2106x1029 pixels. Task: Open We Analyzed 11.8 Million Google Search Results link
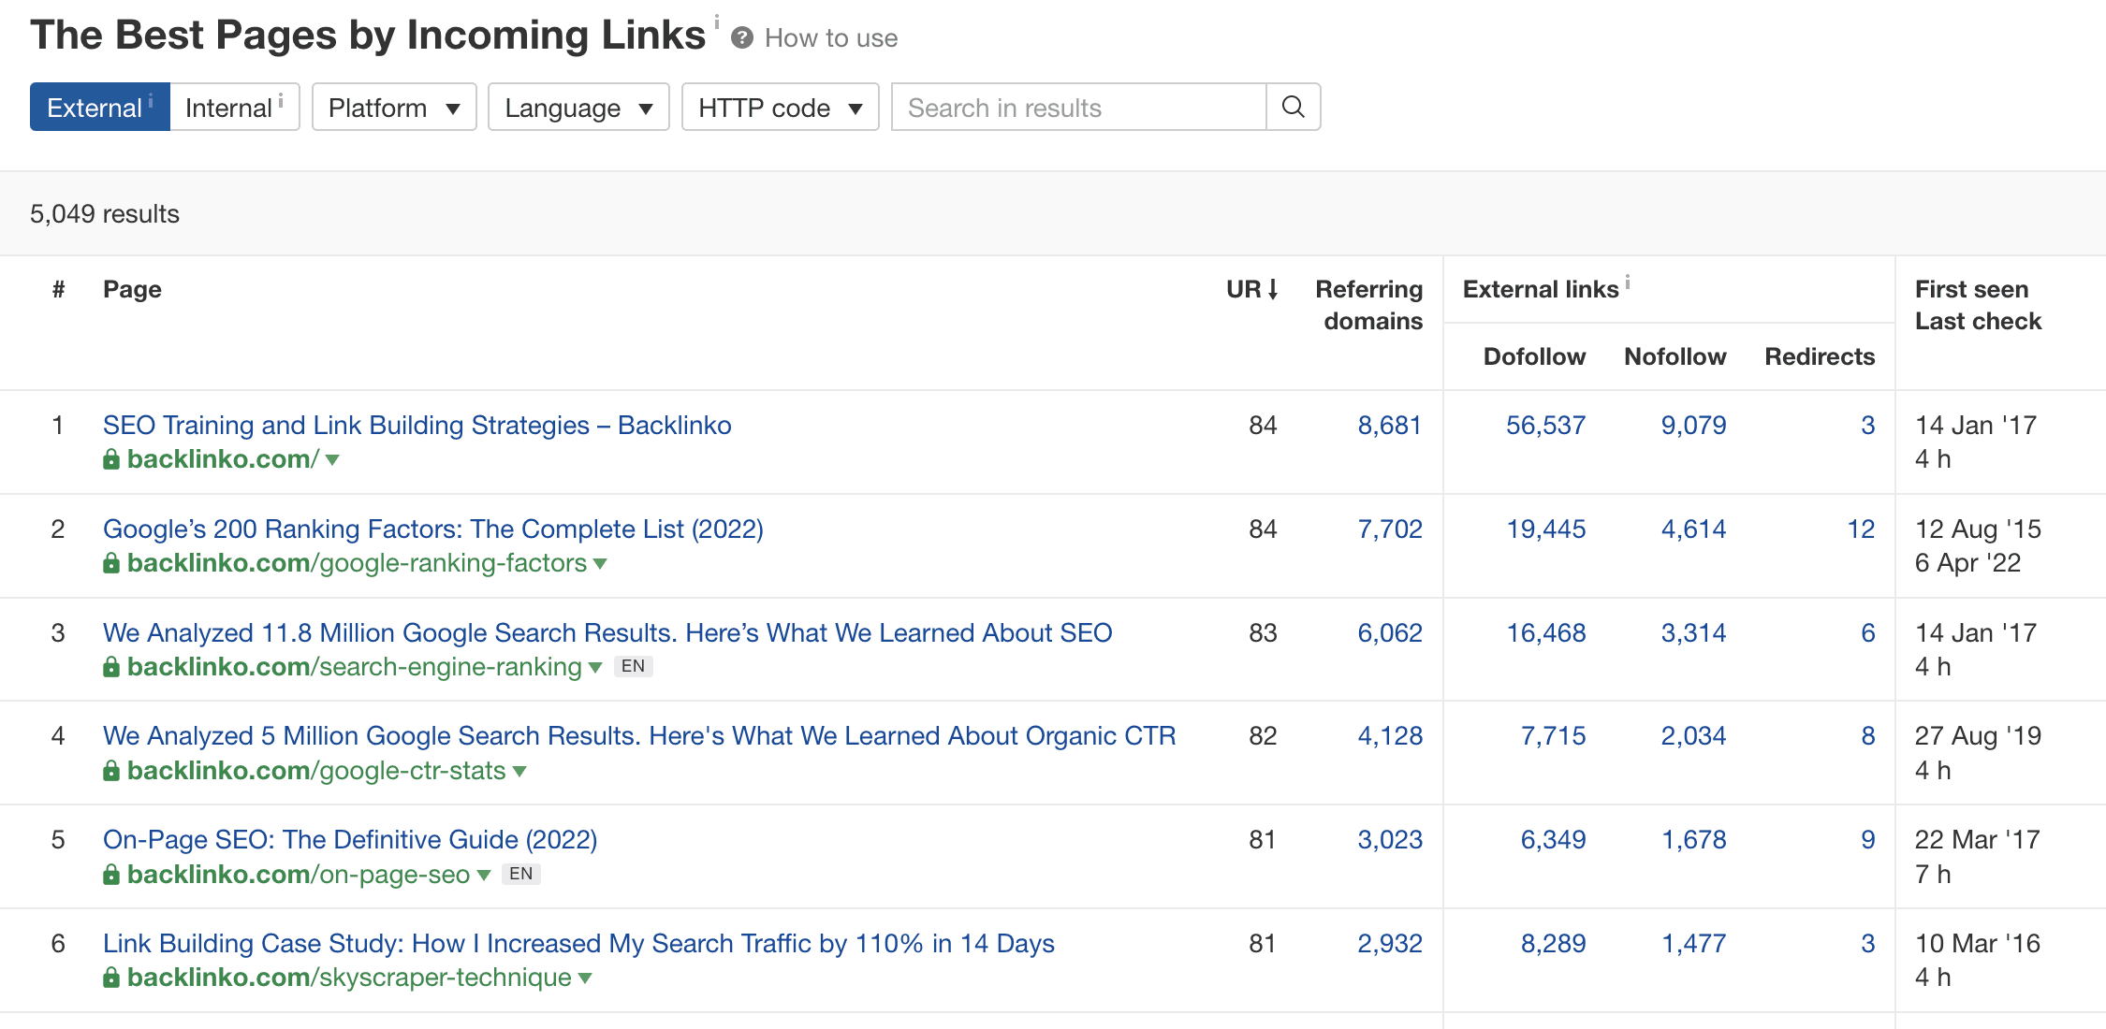tap(607, 632)
